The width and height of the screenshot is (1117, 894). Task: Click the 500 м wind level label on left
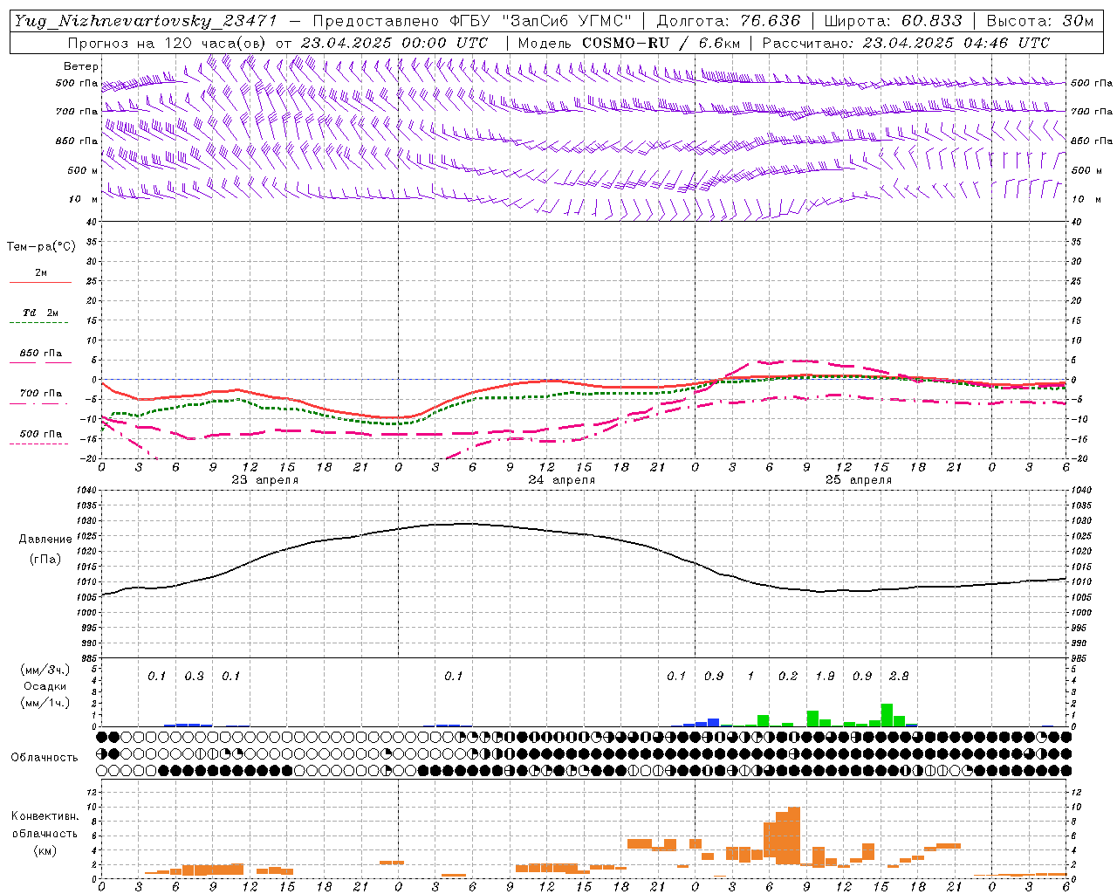pyautogui.click(x=83, y=170)
